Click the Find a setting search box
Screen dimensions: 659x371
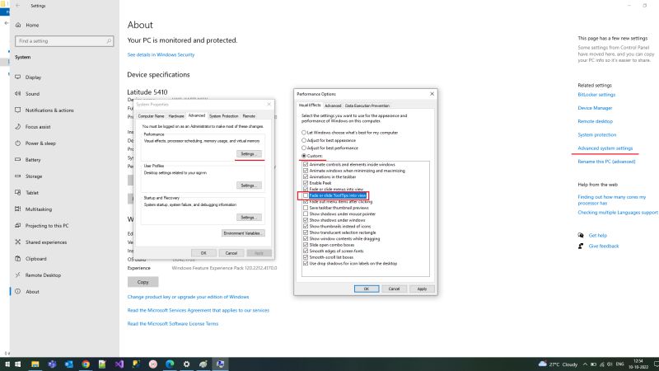coord(64,41)
